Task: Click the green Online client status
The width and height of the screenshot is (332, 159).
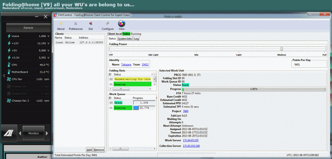Action: click(126, 34)
